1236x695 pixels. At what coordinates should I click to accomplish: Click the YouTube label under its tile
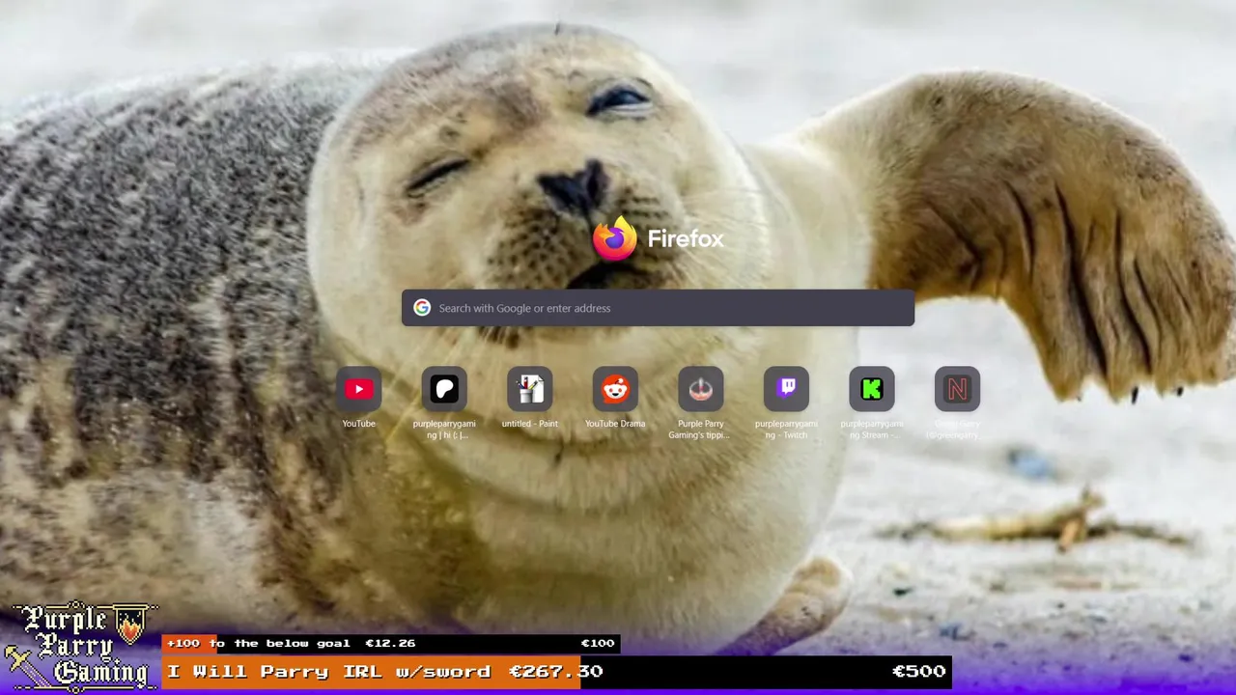[x=358, y=424]
